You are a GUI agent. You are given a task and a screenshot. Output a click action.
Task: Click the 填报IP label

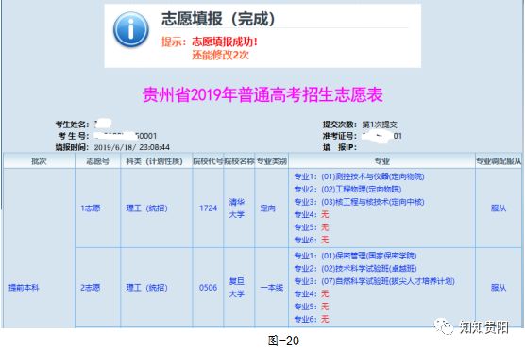tap(339, 147)
